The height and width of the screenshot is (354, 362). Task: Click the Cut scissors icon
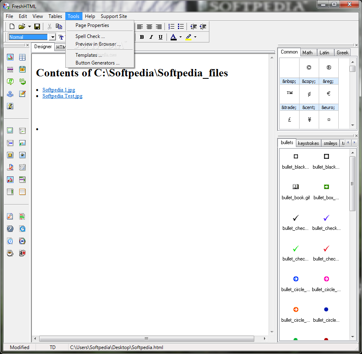point(49,27)
